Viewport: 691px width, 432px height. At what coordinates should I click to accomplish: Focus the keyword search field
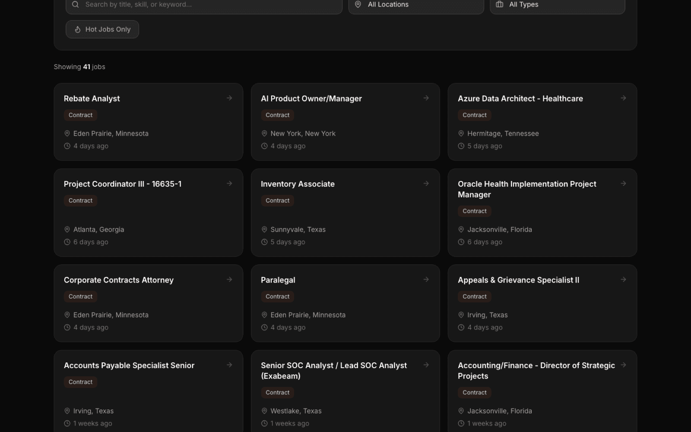(204, 4)
